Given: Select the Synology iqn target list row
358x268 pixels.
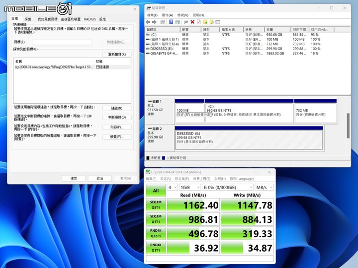Looking at the screenshot, I should coord(72,67).
